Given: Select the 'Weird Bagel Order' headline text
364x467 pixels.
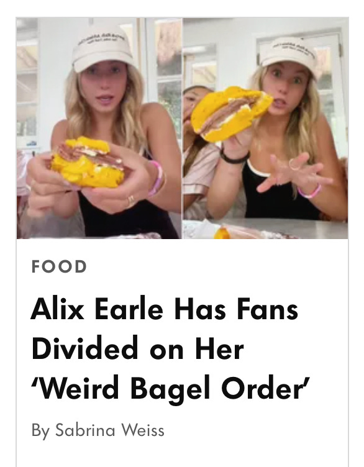Looking at the screenshot, I should 171,388.
